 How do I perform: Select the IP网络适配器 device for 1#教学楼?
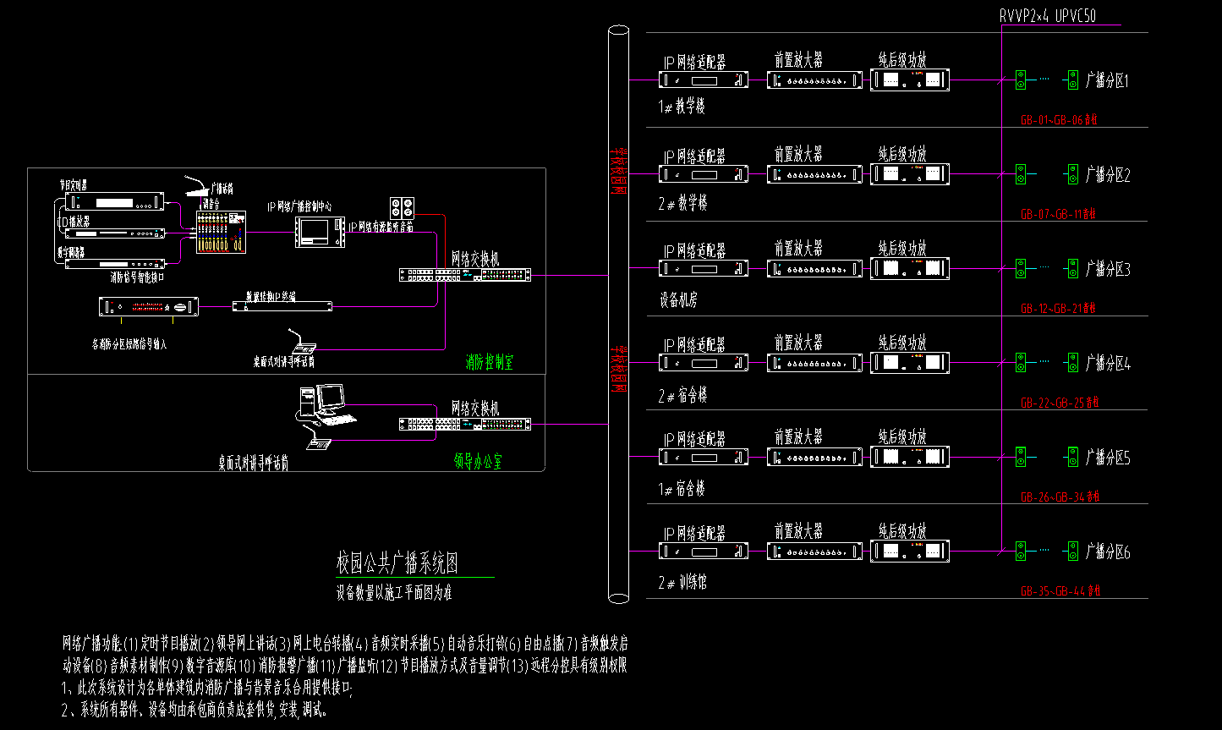click(704, 80)
